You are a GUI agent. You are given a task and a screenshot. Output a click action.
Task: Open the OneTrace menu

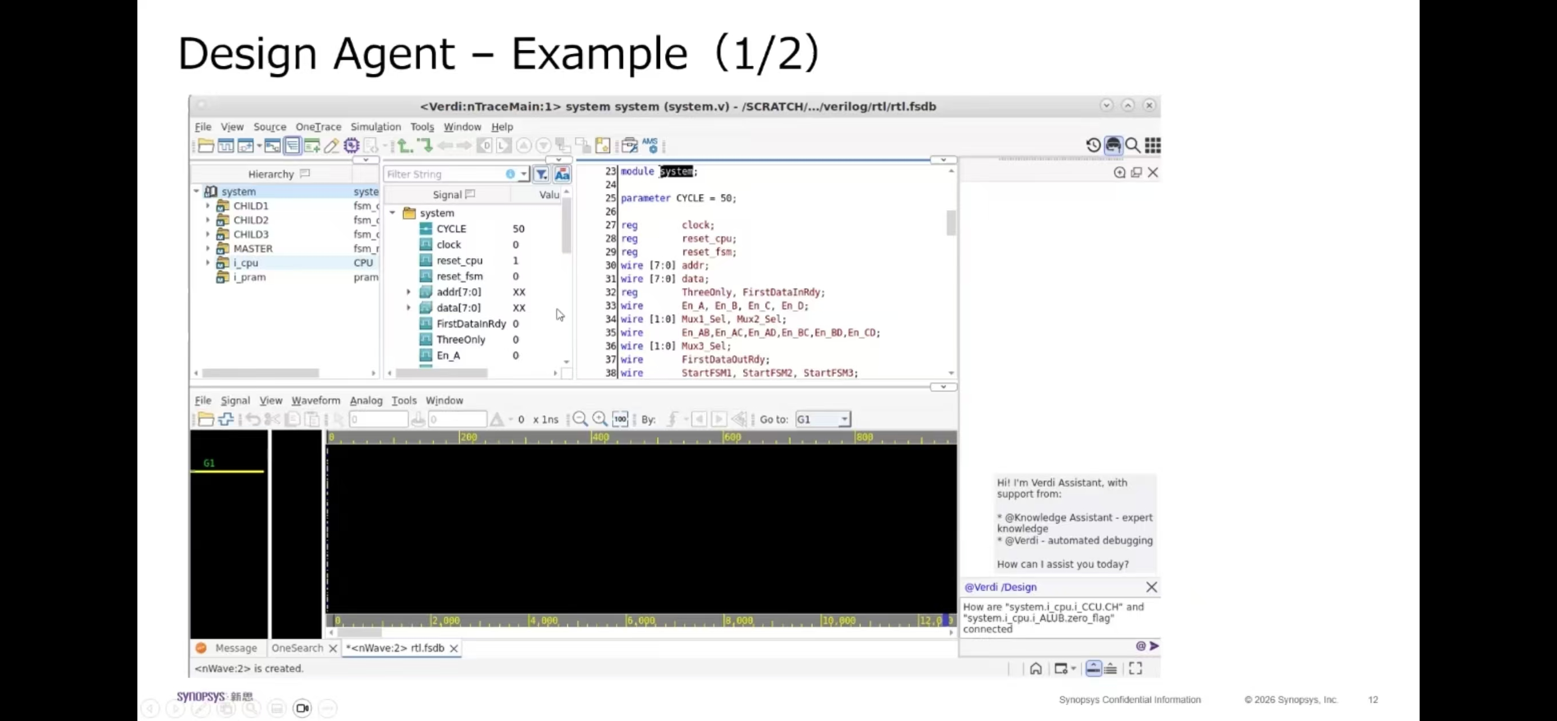[318, 126]
